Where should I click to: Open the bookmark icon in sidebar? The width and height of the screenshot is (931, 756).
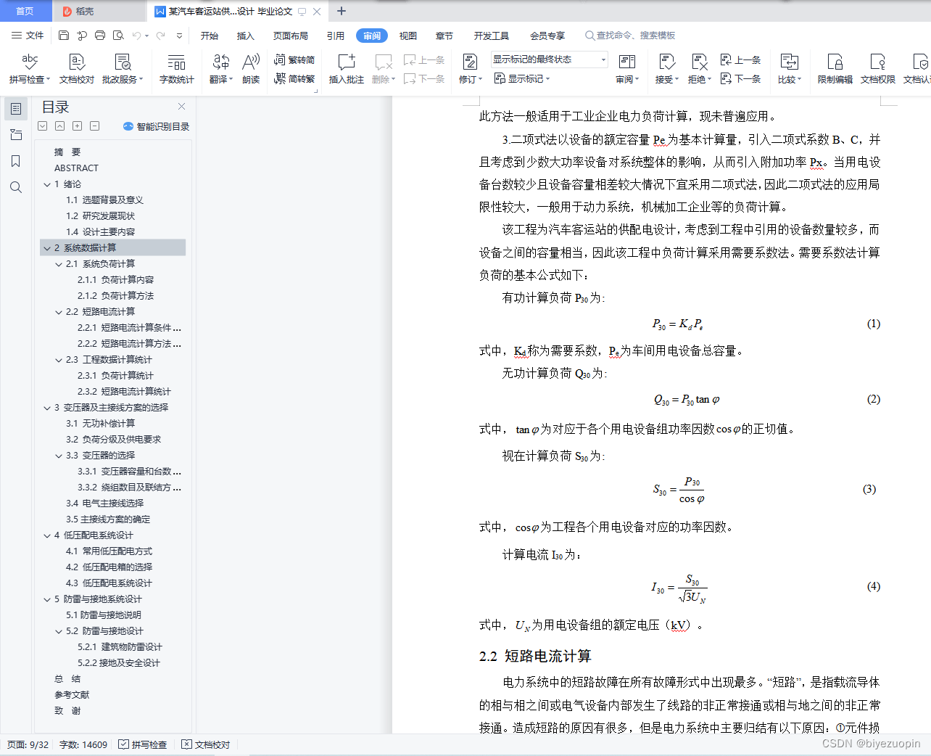[16, 161]
